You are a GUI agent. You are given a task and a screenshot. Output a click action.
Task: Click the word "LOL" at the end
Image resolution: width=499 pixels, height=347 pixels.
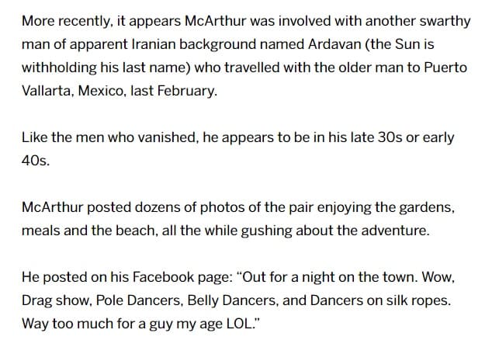click(x=238, y=324)
